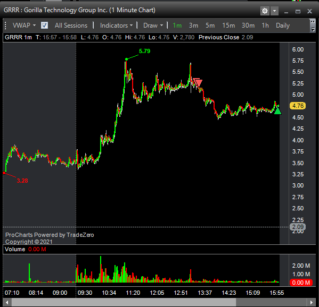Click the red 0.00 M volume axis tag

tap(301, 283)
